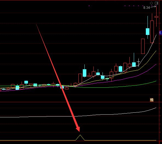Image resolution: width=162 pixels, height=144 pixels.
Task: Click the blue highlighted price tag on axis
Action: tap(161, 33)
